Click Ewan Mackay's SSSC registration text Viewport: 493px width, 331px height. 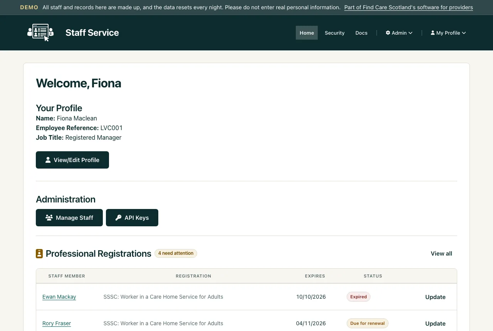tap(163, 297)
